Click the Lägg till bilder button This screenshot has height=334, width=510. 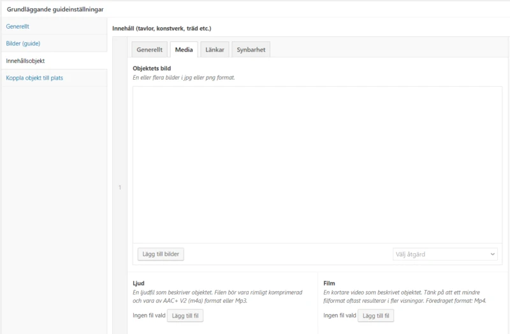161,254
